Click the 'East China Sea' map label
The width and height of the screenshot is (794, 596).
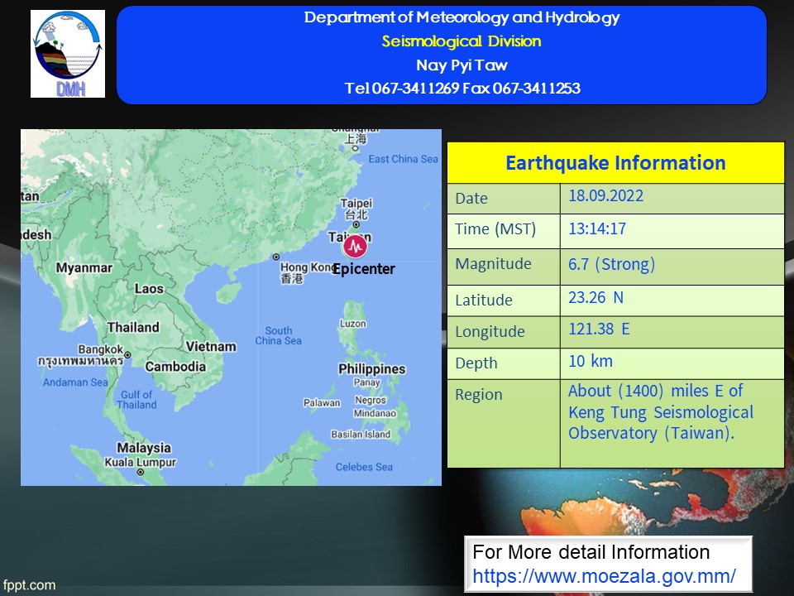[x=403, y=159]
